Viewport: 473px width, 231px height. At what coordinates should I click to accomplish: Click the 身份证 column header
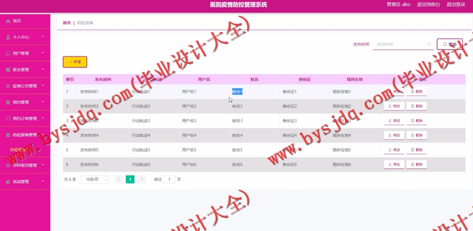304,80
